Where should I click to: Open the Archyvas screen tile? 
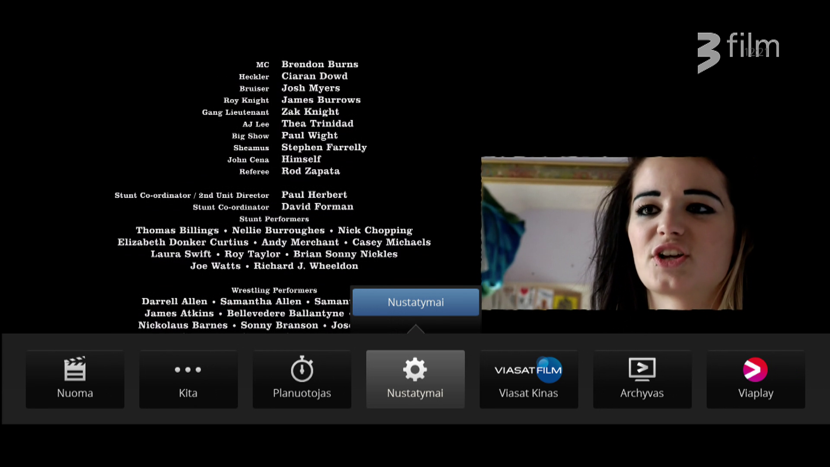pyautogui.click(x=642, y=379)
